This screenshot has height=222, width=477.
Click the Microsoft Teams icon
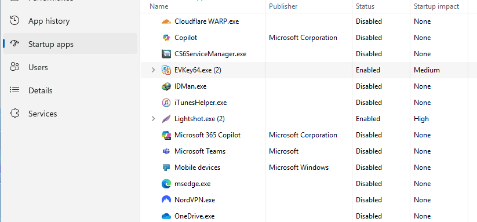click(166, 151)
